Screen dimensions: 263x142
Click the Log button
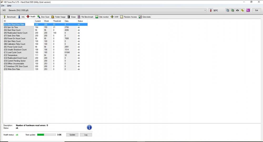[86, 135]
